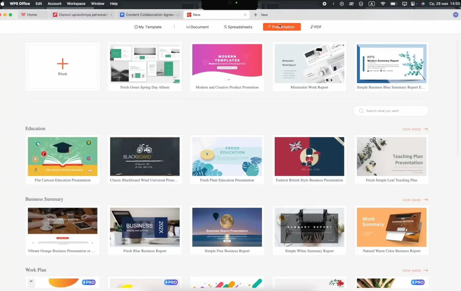Select the PDF category

click(316, 27)
